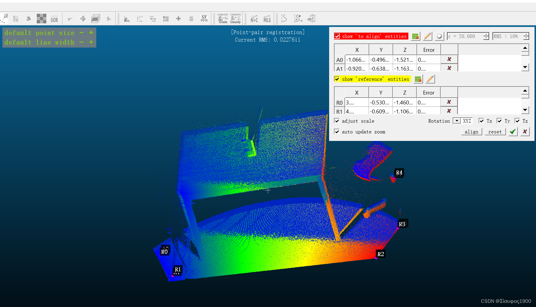Image resolution: width=536 pixels, height=307 pixels.
Task: Confirm registration with green checkmark
Action: pyautogui.click(x=513, y=132)
